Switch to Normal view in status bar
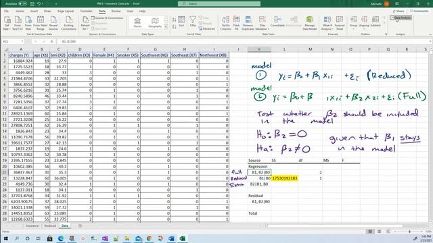Viewport: 433px width, 243px height. pos(370,232)
